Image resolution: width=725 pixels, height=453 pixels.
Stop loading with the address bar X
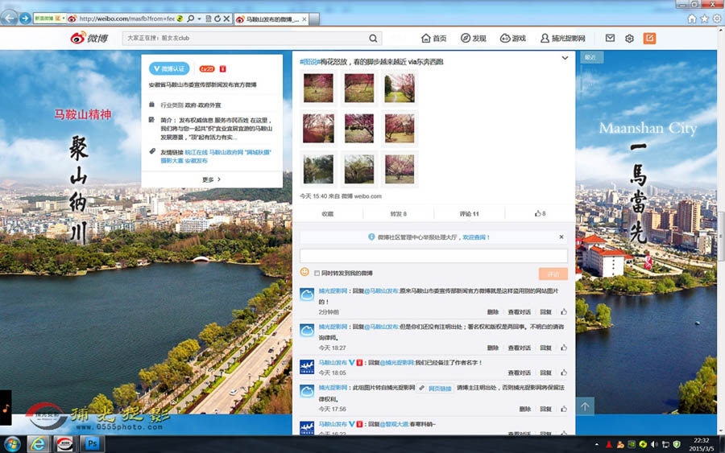coord(226,19)
